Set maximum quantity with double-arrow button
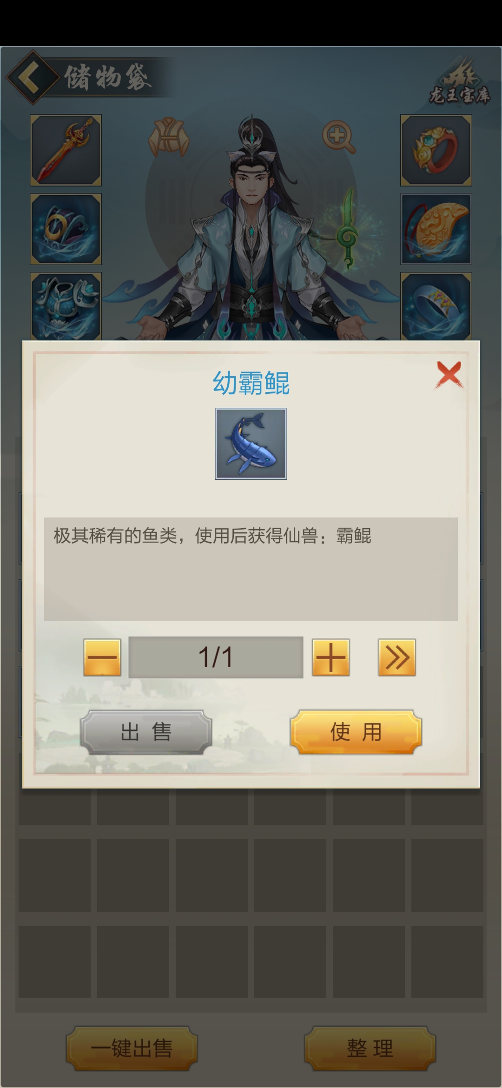The image size is (502, 1088). (x=397, y=657)
